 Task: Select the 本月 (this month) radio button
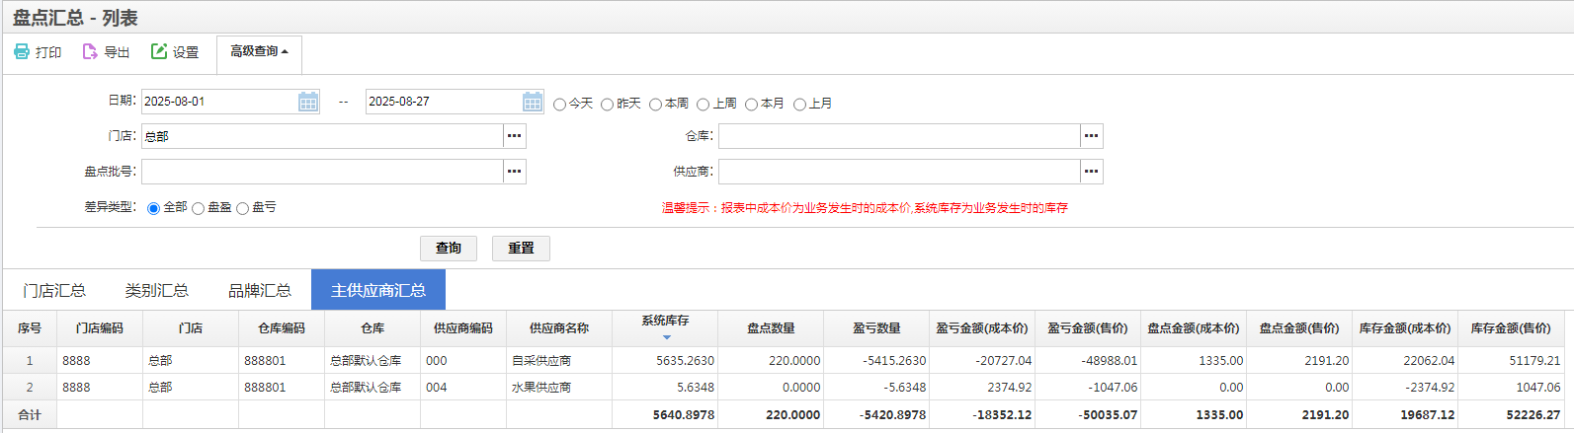(751, 105)
